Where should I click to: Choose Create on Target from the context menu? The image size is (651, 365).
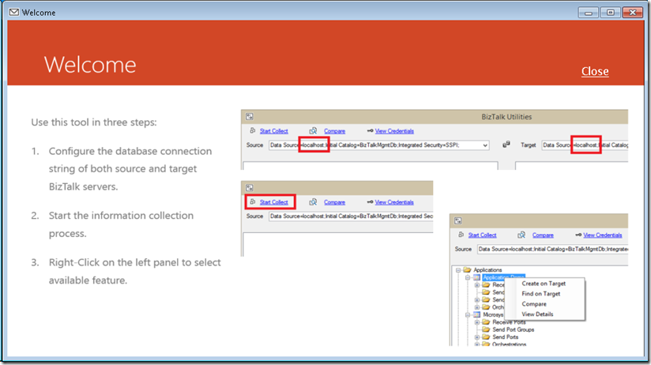(x=544, y=284)
